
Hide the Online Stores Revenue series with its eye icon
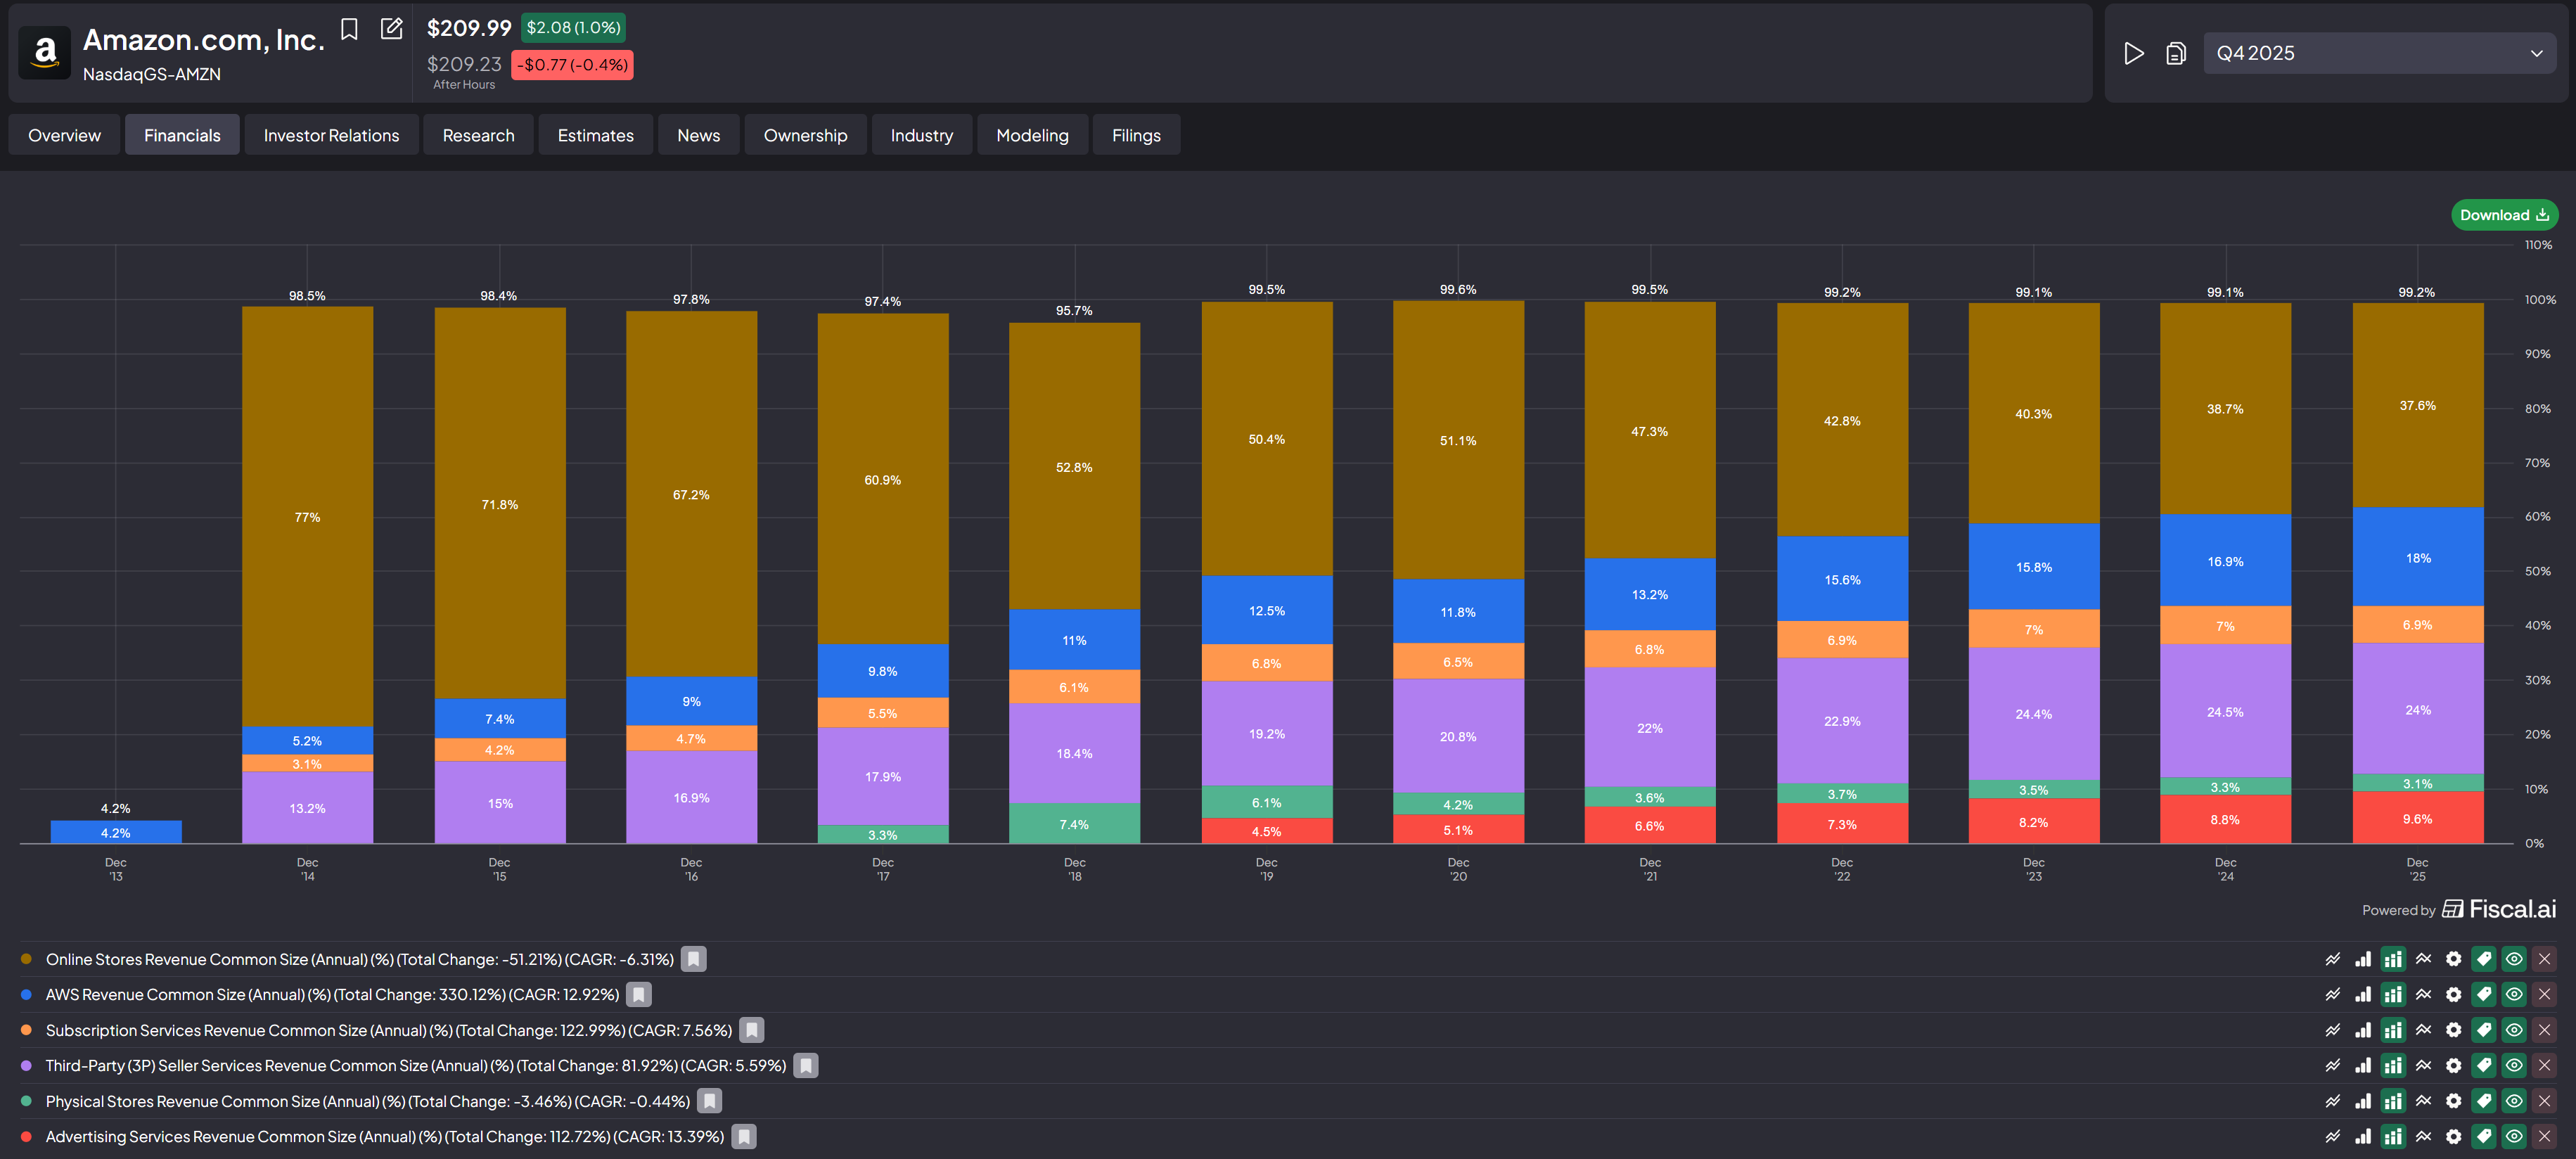coord(2514,959)
